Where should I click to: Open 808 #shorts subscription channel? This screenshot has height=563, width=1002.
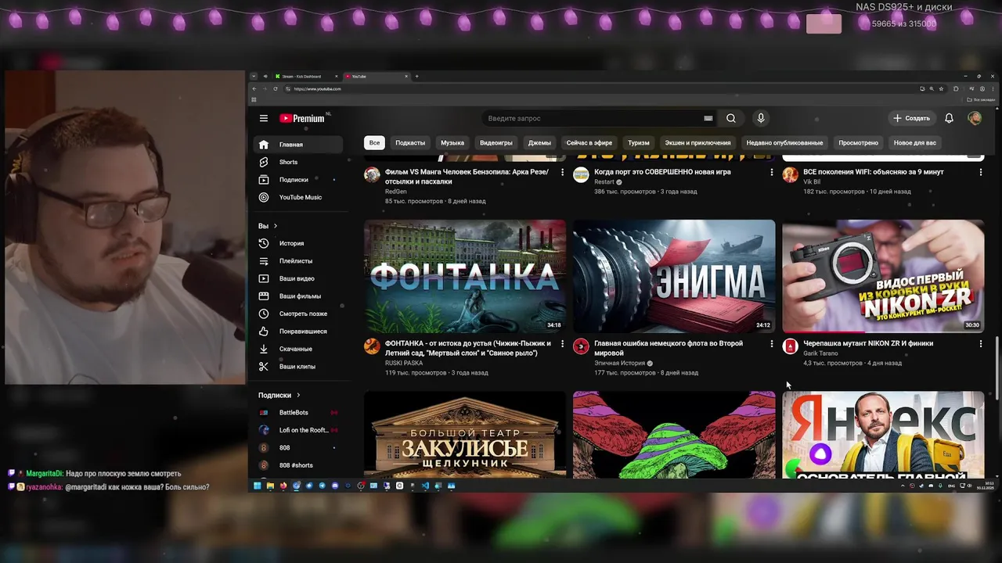click(298, 465)
